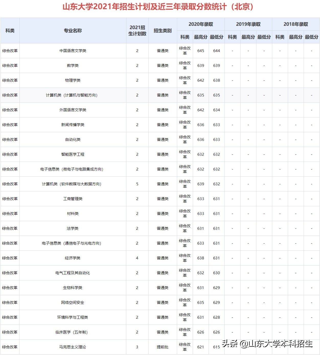Click the 外国语言文学类 major cell
This screenshot has height=355, width=320.
[72, 110]
